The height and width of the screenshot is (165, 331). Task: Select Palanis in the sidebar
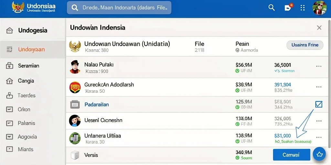(x=27, y=123)
